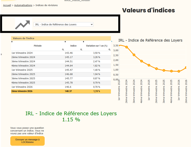This screenshot has height=147, width=191.
Task: Click chart data point for 3ème trimestre 2025
Action: 164,71
